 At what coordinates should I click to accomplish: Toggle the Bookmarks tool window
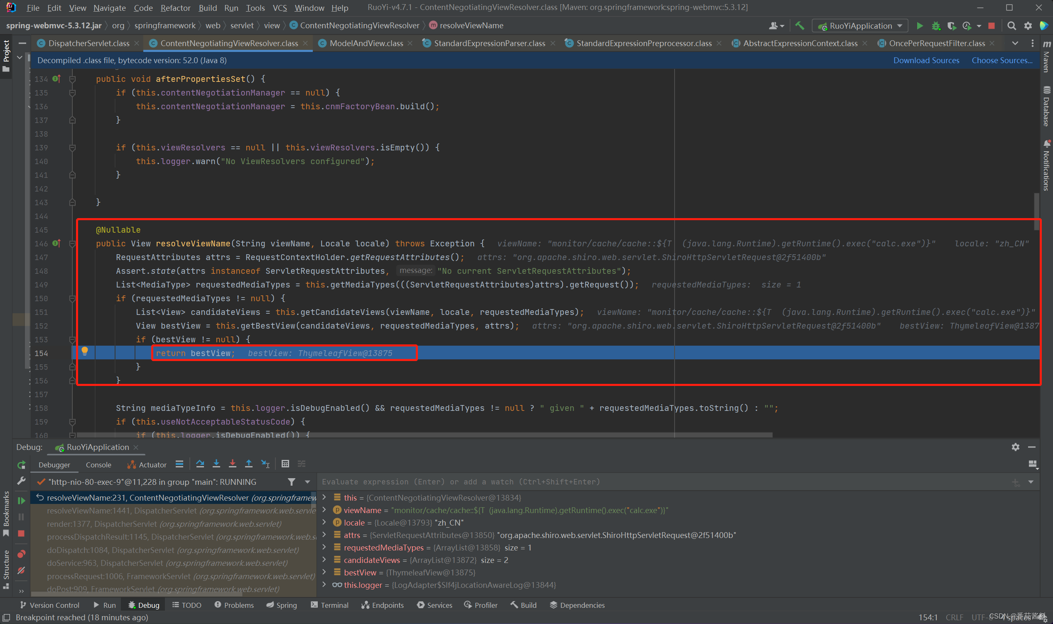coord(6,514)
